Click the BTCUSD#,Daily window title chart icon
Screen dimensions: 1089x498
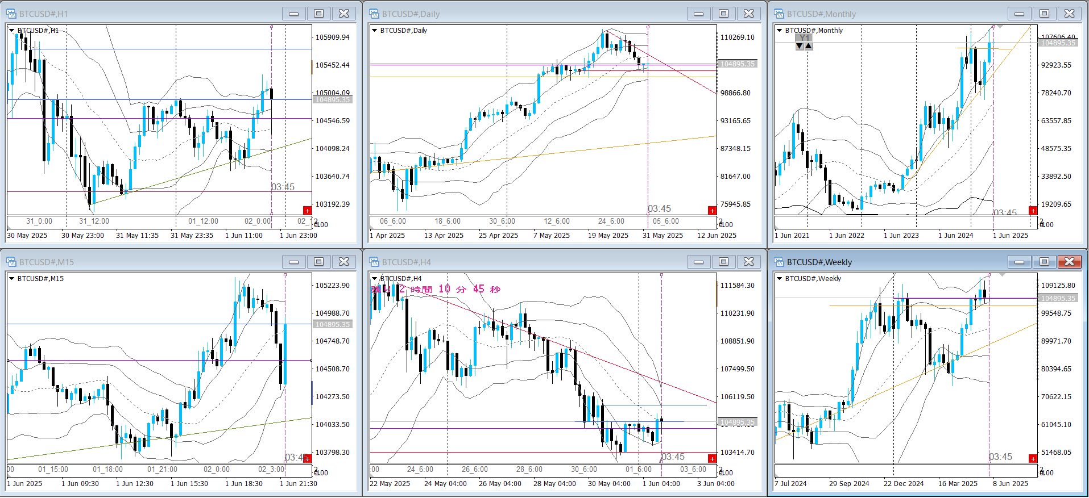(x=374, y=14)
